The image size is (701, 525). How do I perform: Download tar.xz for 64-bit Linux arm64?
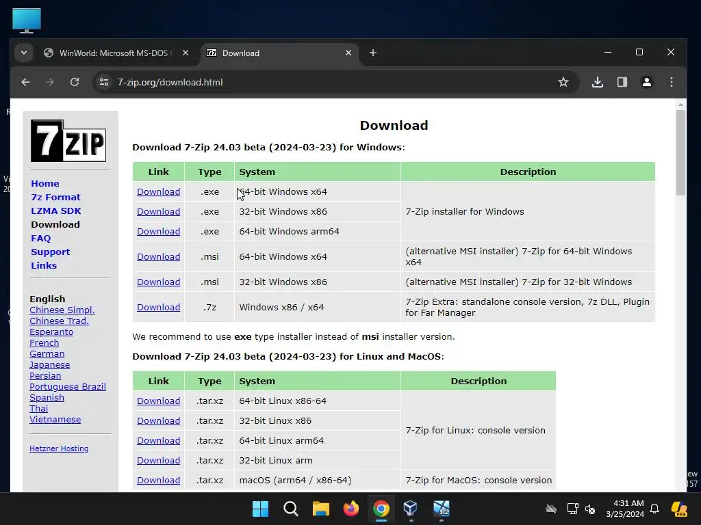158,441
